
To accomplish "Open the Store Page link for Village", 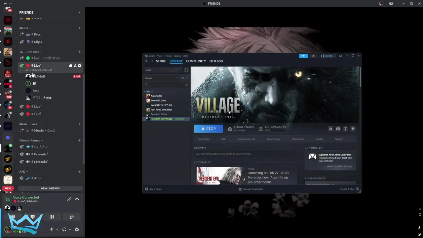I will click(x=204, y=139).
